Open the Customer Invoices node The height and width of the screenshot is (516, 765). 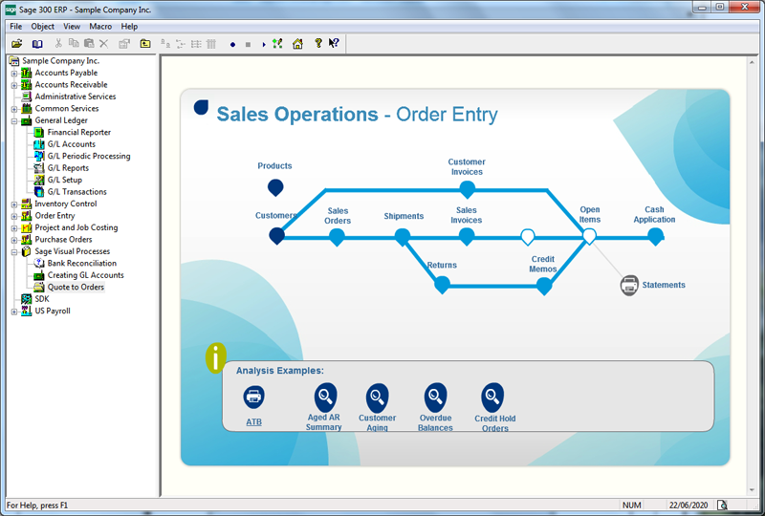(x=467, y=189)
